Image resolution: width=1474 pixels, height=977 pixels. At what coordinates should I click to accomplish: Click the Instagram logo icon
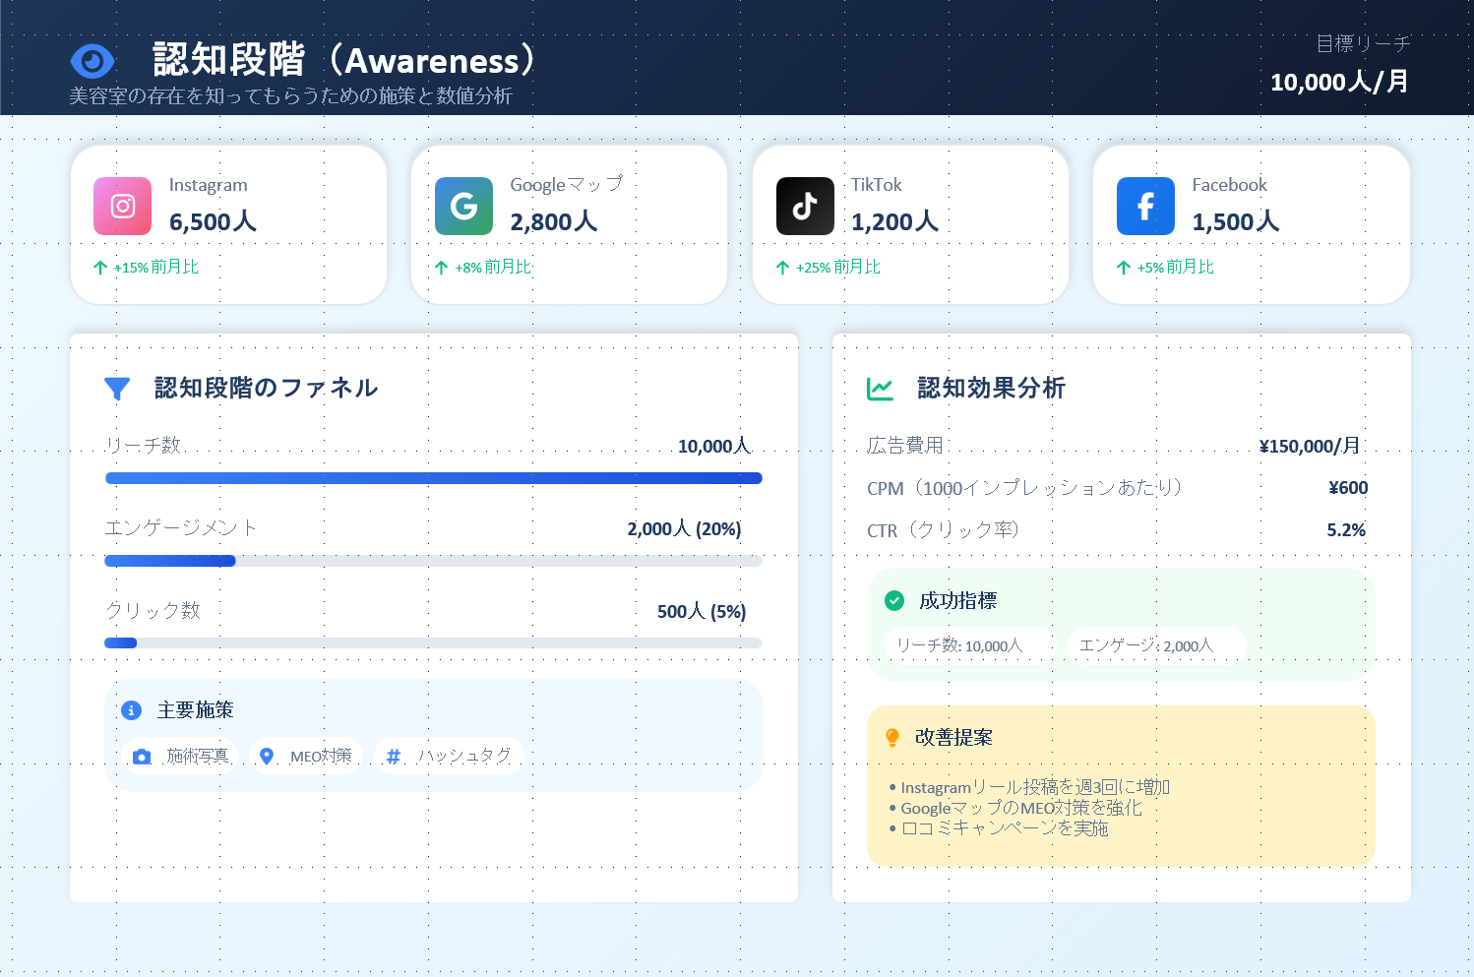(123, 206)
